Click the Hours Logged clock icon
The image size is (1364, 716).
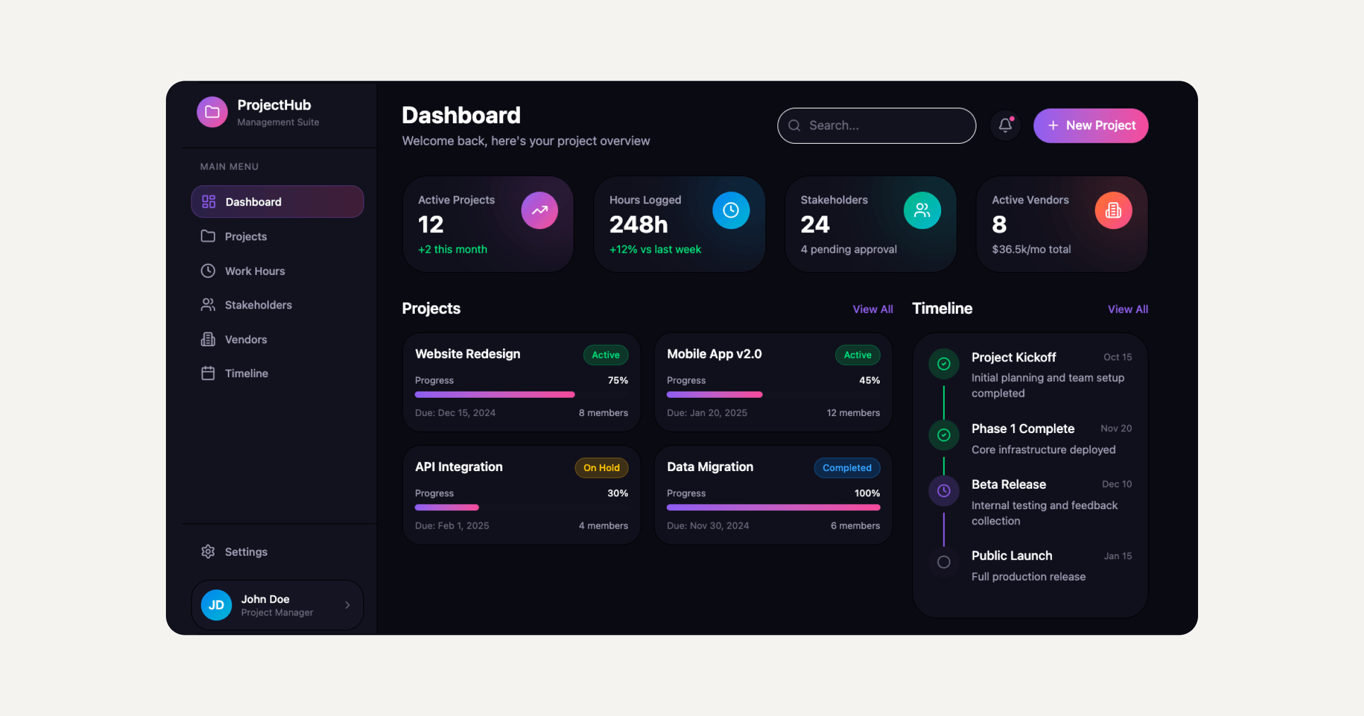coord(731,210)
